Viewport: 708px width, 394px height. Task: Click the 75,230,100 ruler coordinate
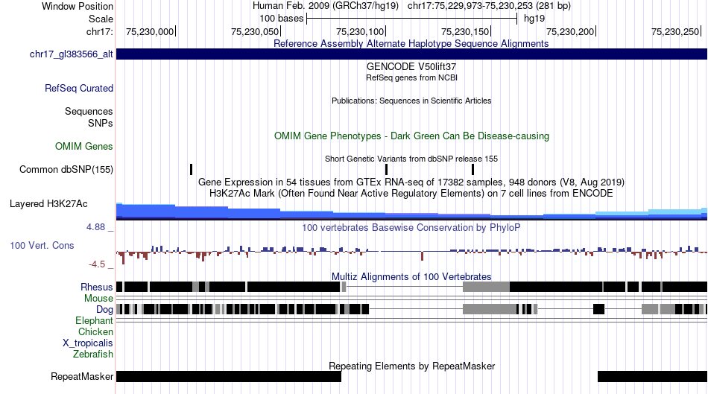tap(360, 31)
